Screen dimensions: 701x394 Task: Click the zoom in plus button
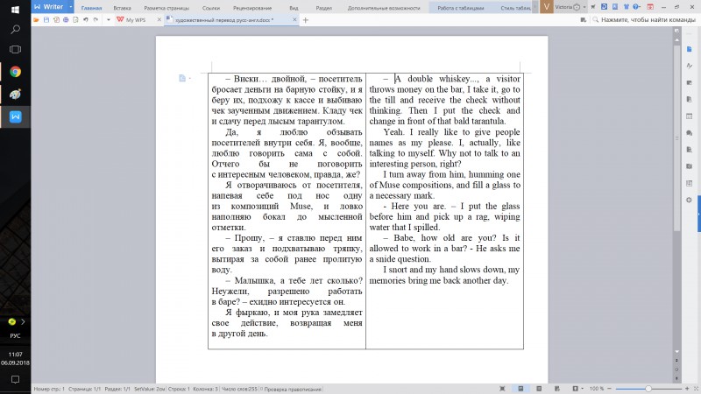tap(687, 389)
